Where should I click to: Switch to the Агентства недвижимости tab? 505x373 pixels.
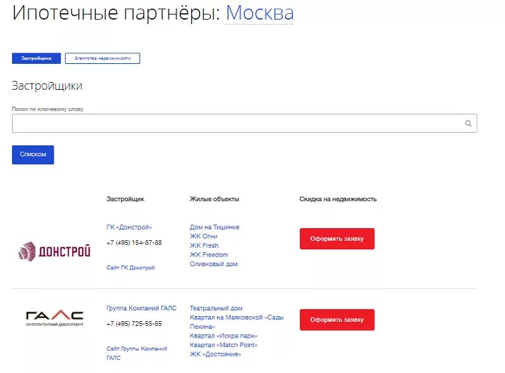coord(102,58)
